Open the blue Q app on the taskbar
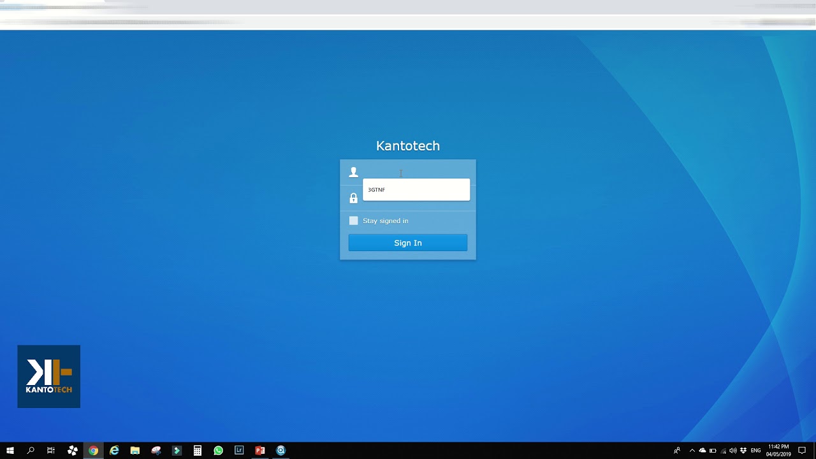Viewport: 816px width, 459px height. [x=281, y=451]
